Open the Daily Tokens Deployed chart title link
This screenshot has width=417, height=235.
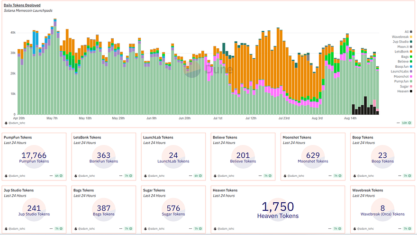point(22,5)
